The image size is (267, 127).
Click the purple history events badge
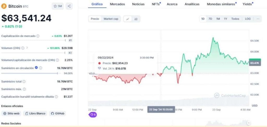93,115
